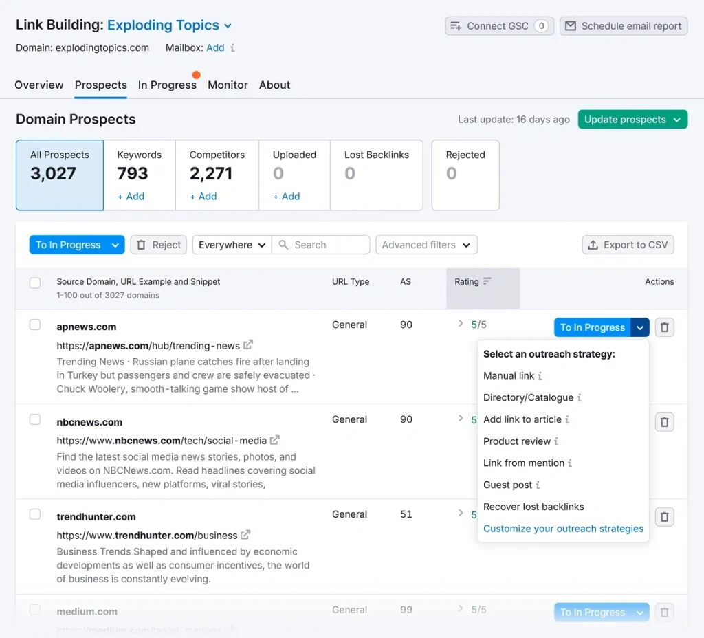The image size is (704, 638).
Task: Choose Manual link outreach strategy
Action: click(x=509, y=376)
